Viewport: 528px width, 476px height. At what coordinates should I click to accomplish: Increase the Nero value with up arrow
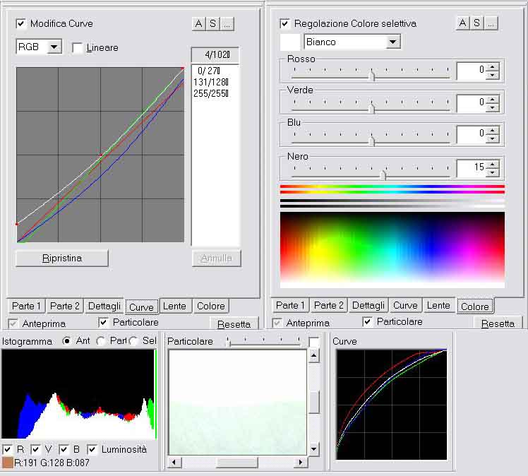[493, 165]
